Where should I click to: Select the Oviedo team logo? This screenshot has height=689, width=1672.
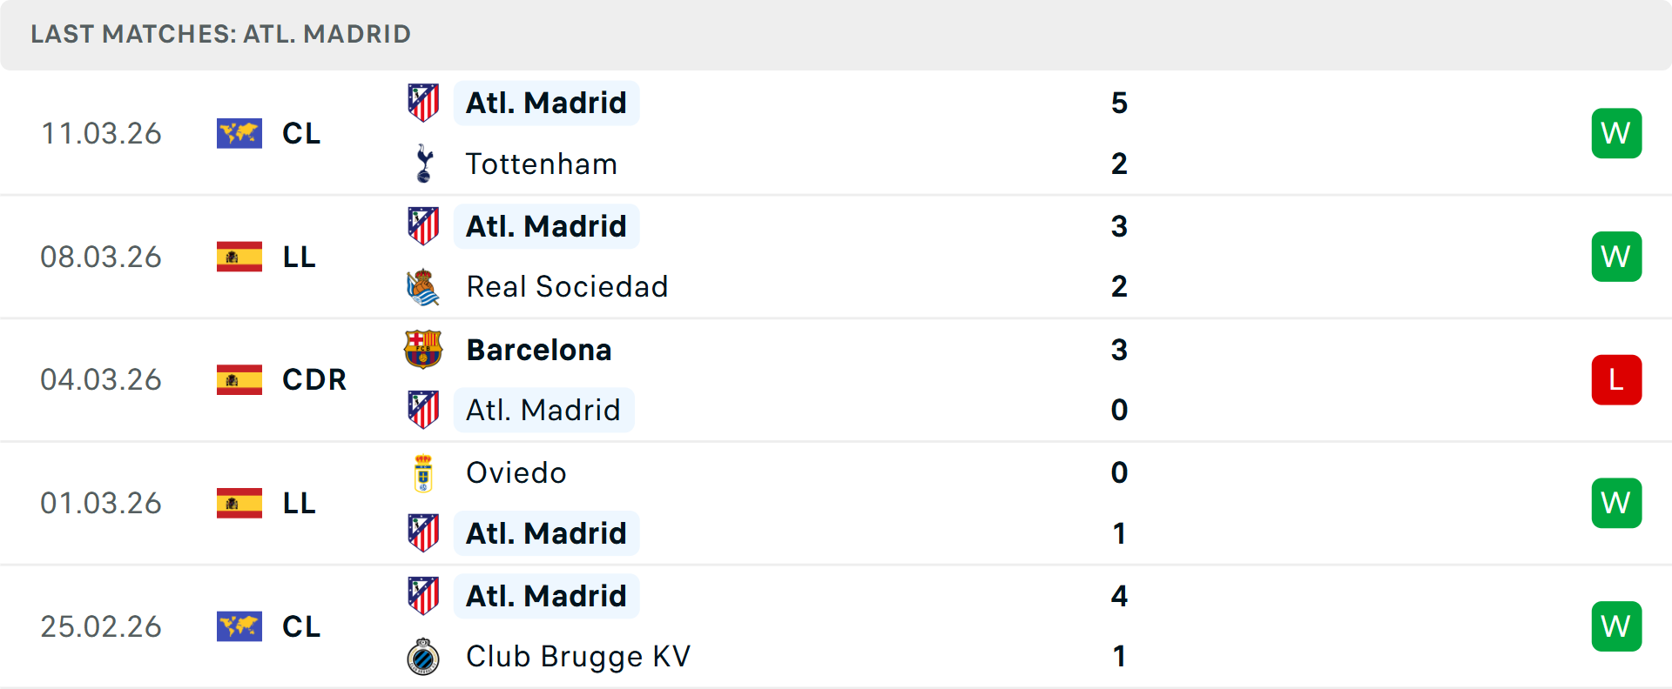(x=424, y=473)
